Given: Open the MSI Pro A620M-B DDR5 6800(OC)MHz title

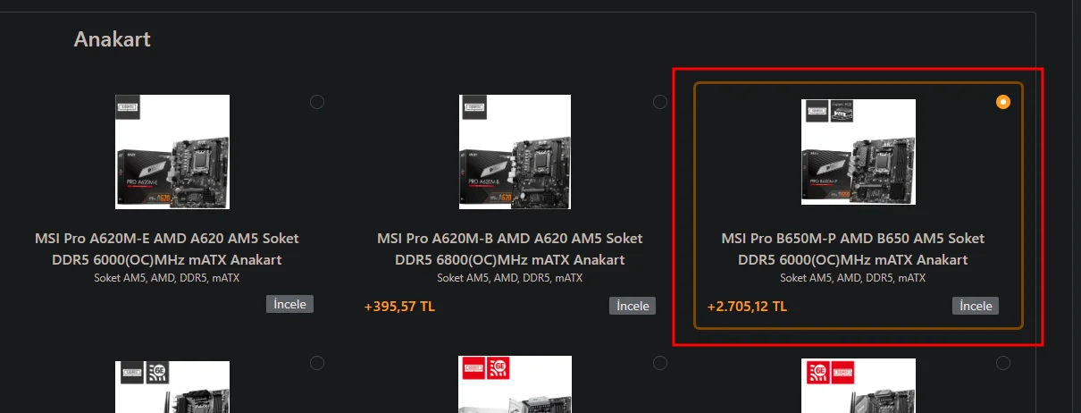Looking at the screenshot, I should click(x=509, y=249).
